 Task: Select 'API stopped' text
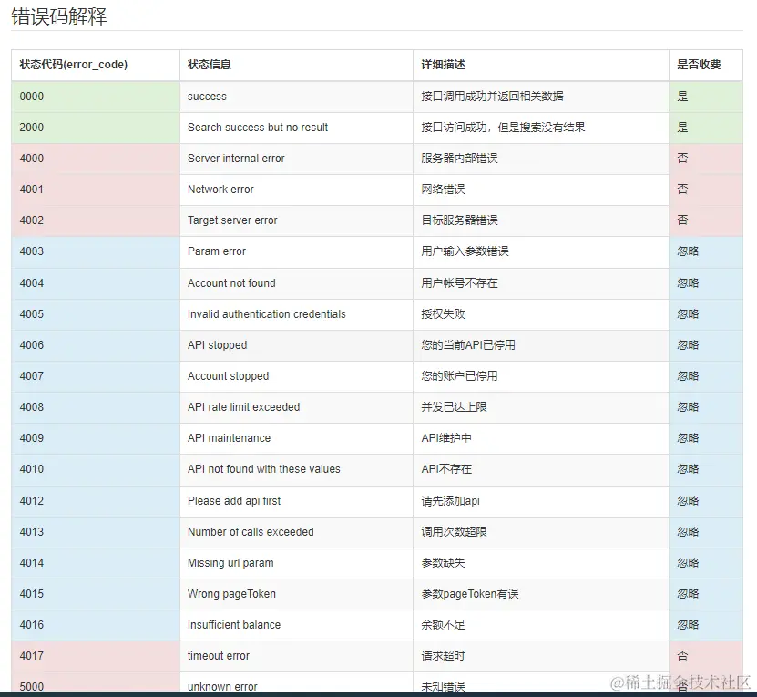point(217,345)
